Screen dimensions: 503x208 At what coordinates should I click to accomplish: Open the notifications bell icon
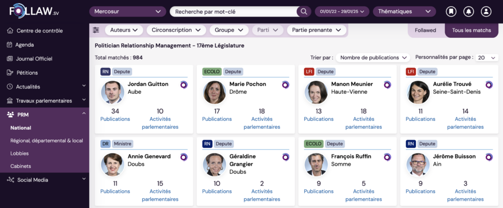469,11
